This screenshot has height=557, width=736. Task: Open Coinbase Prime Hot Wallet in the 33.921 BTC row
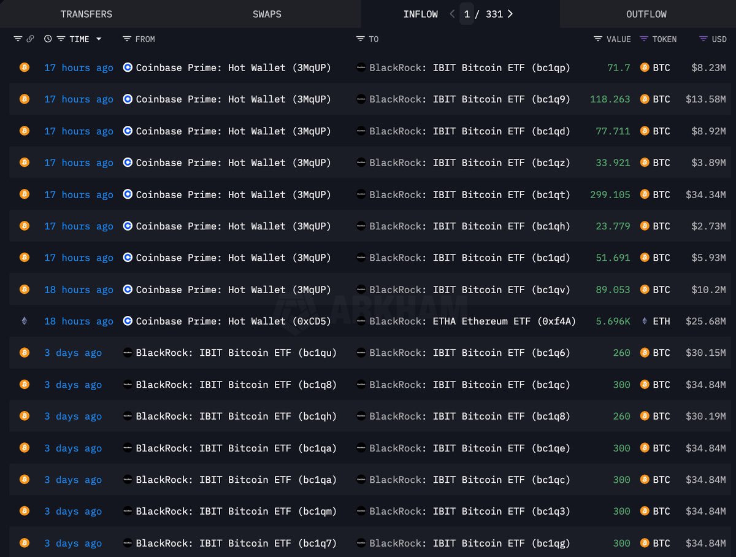tap(233, 163)
